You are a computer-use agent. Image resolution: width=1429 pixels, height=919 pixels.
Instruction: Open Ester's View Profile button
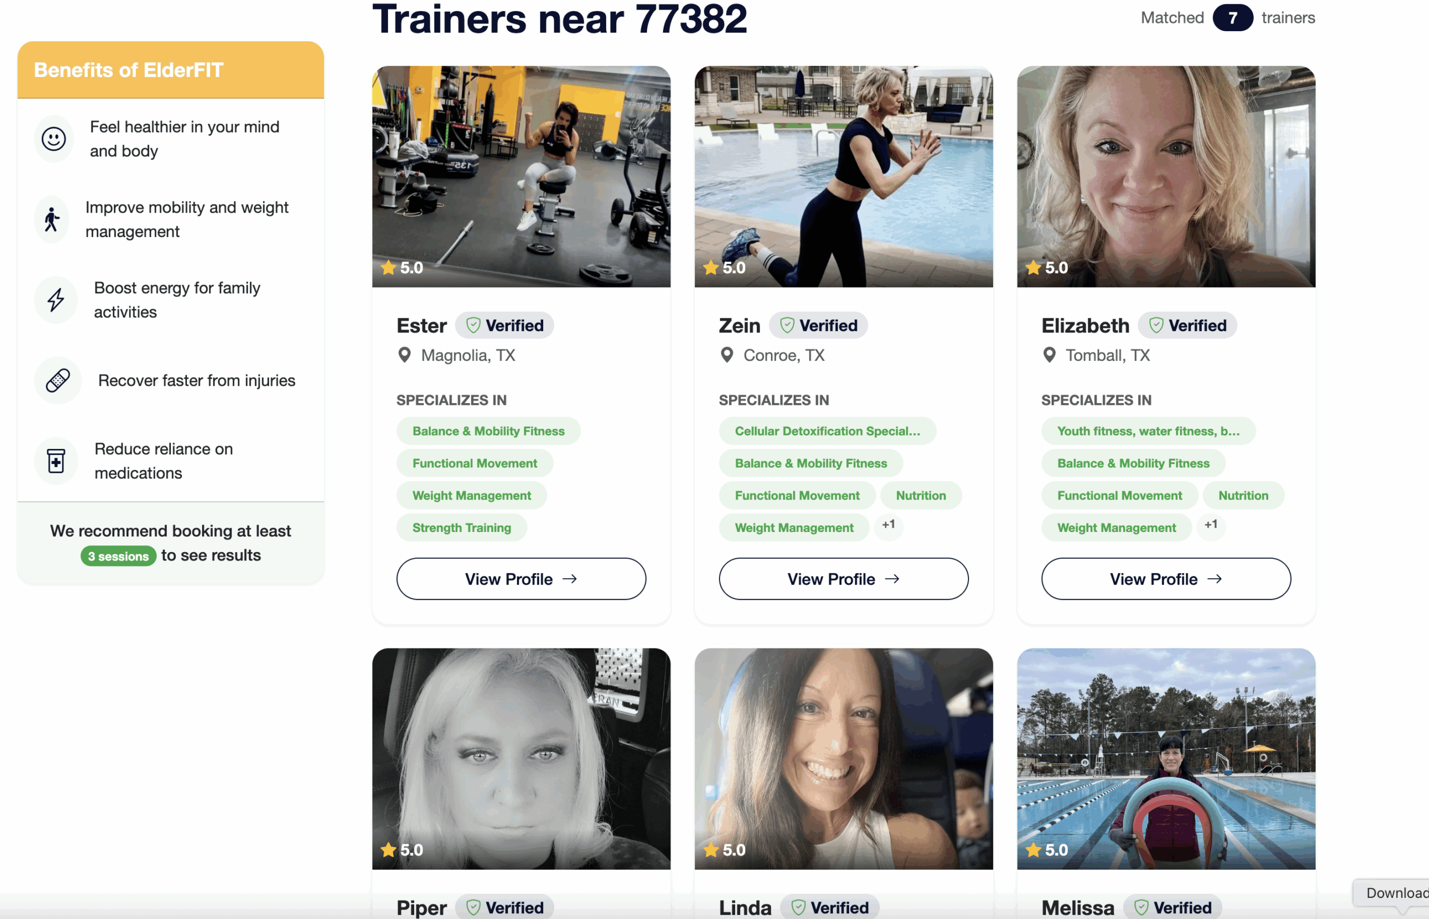[x=521, y=579]
